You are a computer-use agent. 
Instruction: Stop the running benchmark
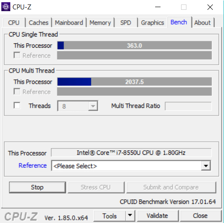pyautogui.click(x=37, y=187)
